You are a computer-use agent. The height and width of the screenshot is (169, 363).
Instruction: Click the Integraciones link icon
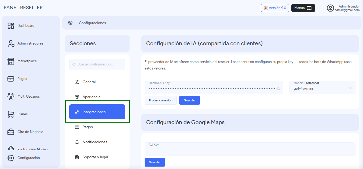tap(77, 112)
